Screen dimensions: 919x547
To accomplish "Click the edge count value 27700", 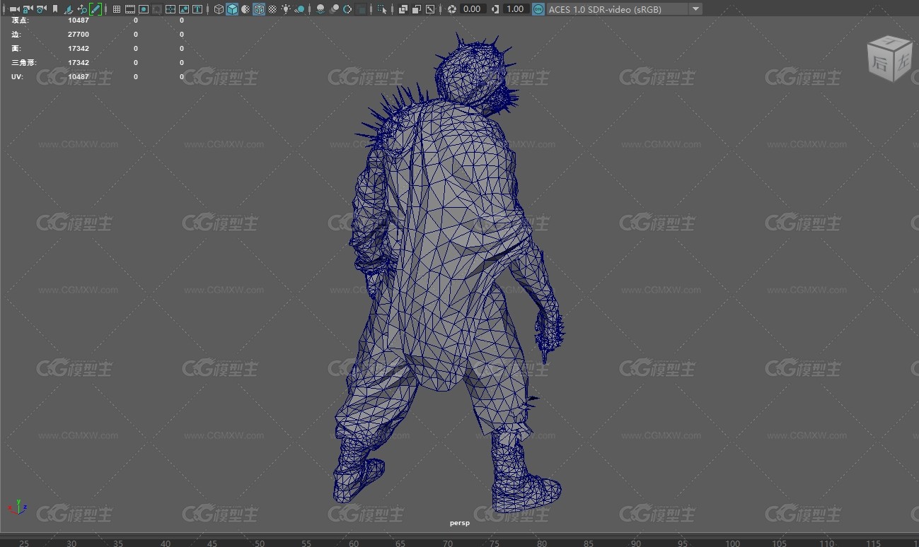I will pos(79,35).
